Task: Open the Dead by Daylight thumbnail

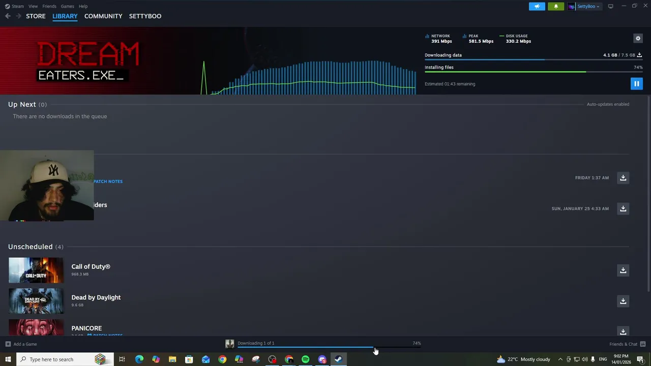Action: point(36,301)
